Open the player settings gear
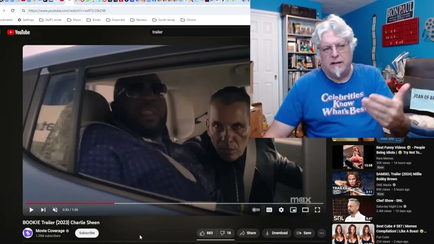This screenshot has height=244, width=434. point(281,210)
